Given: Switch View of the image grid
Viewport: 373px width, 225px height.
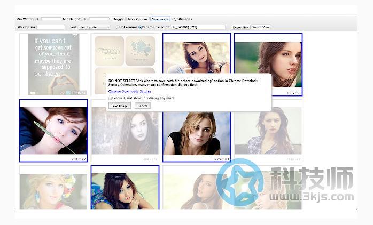Looking at the screenshot, I should point(261,27).
